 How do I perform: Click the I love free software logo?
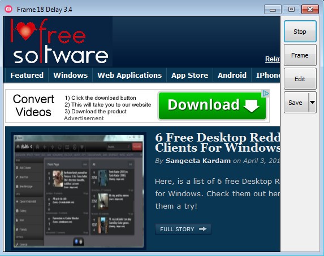pyautogui.click(x=59, y=41)
